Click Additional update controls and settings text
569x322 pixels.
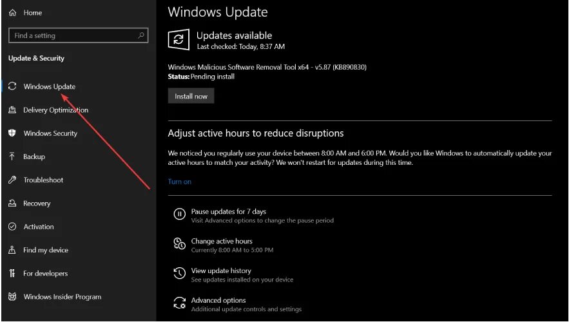click(x=246, y=309)
